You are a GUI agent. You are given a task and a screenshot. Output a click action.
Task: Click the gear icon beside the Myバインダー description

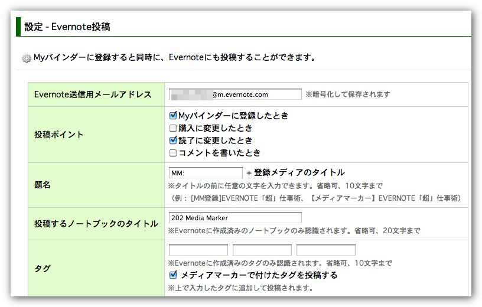point(26,58)
